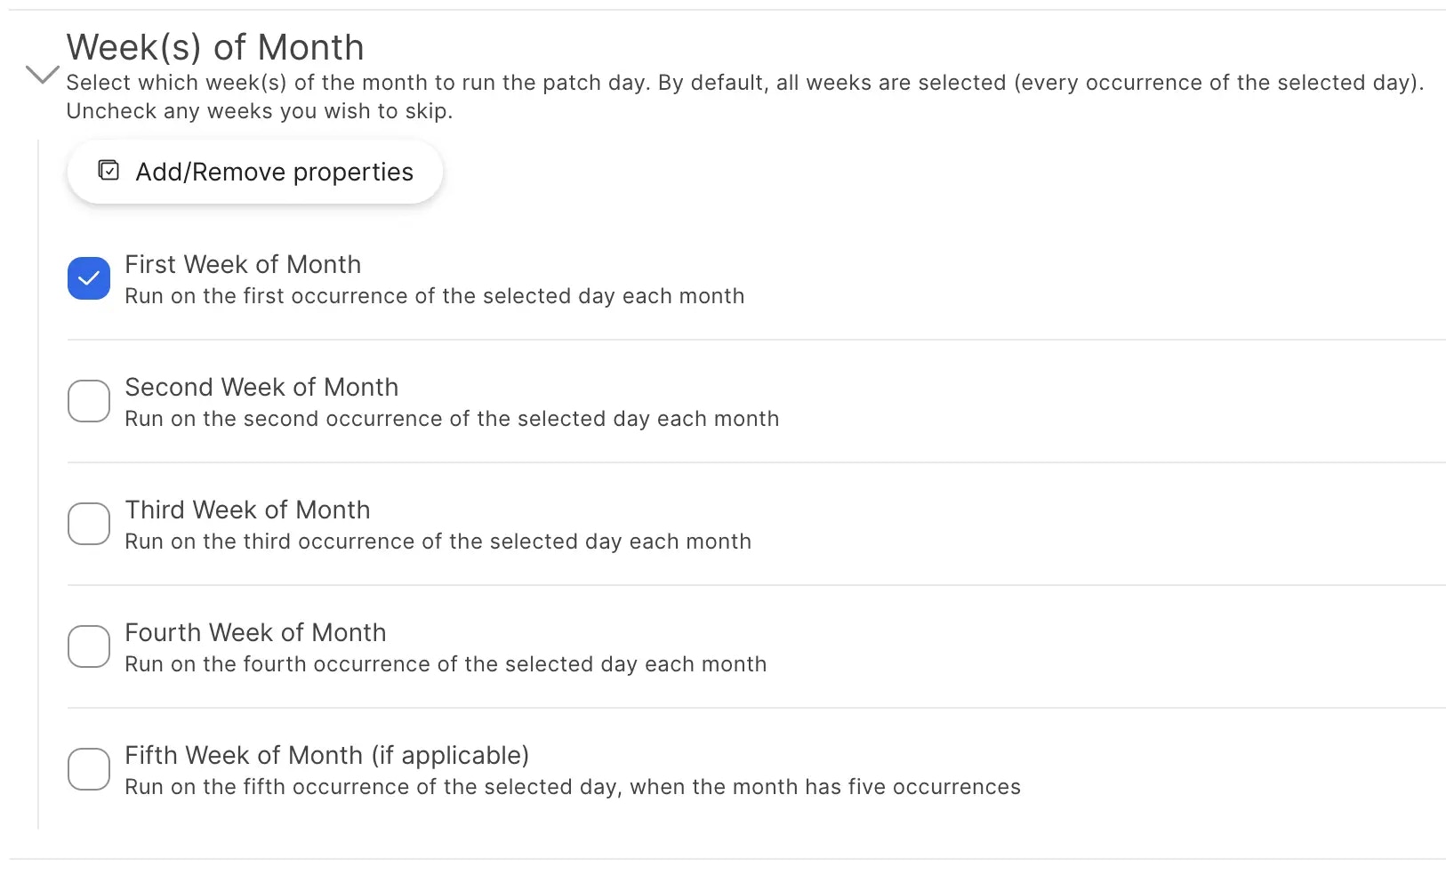This screenshot has height=875, width=1446.
Task: Click the Week(s) of Month heading
Action: 214,46
